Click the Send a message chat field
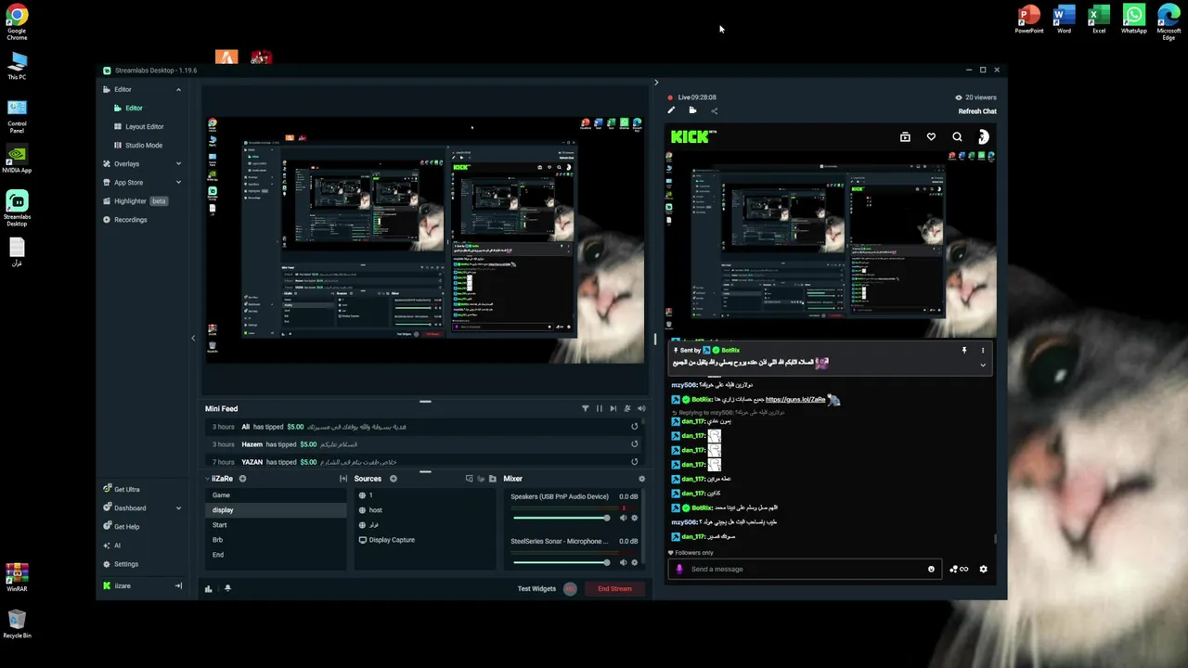The image size is (1188, 668). (x=806, y=569)
